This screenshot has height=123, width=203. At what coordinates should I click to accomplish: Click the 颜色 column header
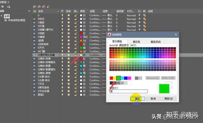coord(82,11)
